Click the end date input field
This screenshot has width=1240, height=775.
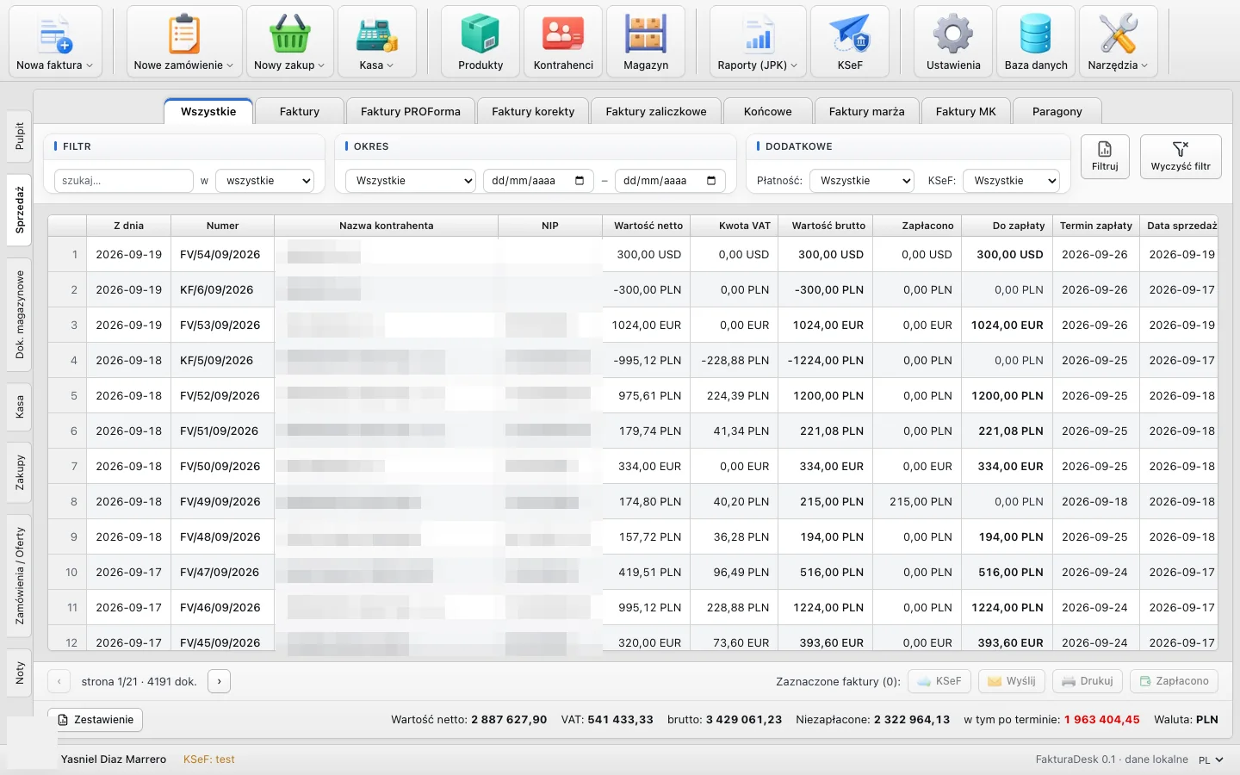(x=670, y=181)
